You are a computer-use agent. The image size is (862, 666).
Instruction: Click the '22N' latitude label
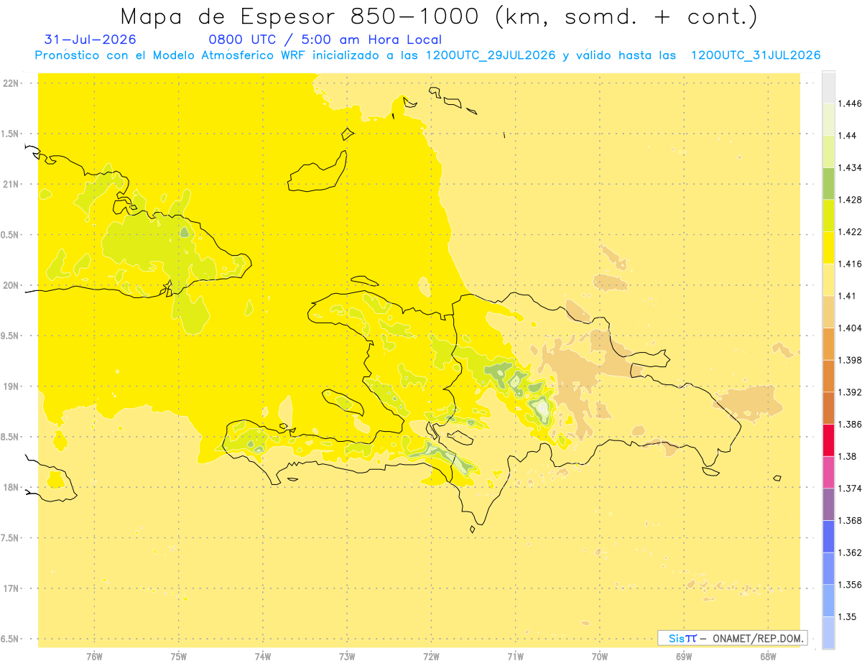[11, 83]
